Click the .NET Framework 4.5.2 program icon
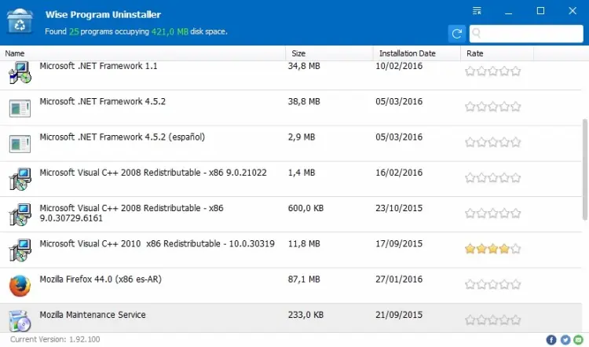589x347 pixels. pyautogui.click(x=20, y=108)
